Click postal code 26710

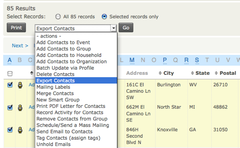[x=220, y=85]
